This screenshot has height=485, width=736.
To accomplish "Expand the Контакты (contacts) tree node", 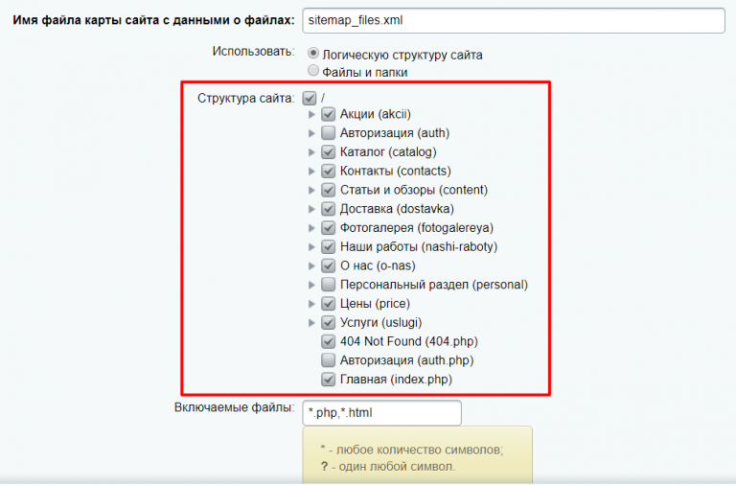I will [x=311, y=172].
